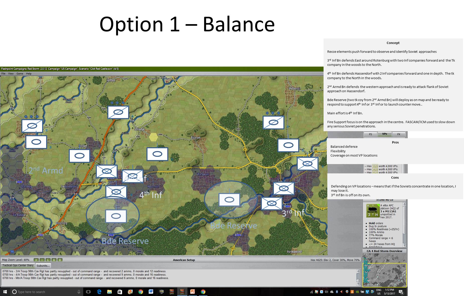Image resolution: width=464 pixels, height=296 pixels.
Task: Open the File menu
Action: (x=4, y=74)
